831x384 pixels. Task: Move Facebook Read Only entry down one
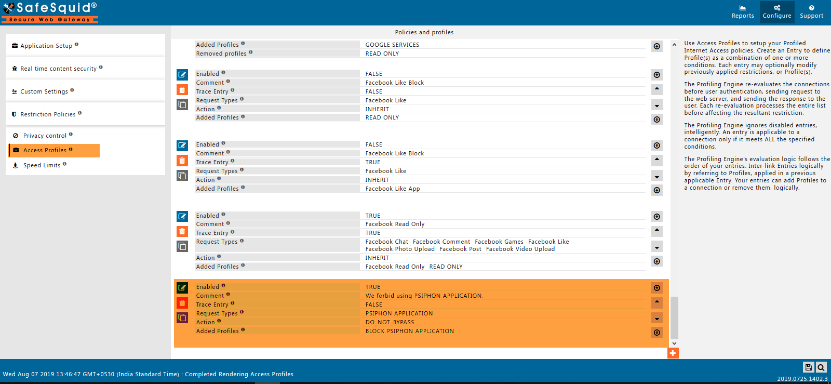click(x=657, y=247)
